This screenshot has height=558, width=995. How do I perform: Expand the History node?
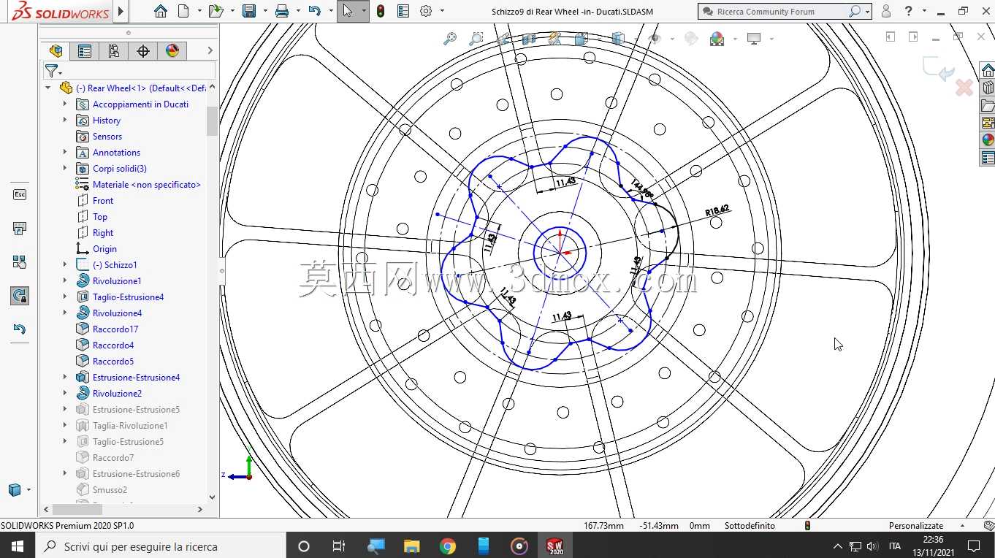click(x=65, y=120)
